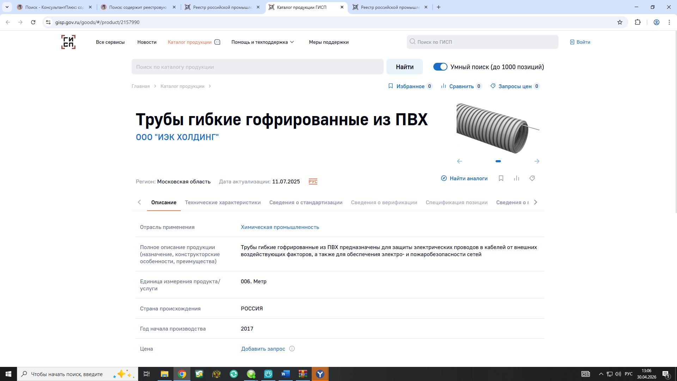Bookmark this page with the star icon

click(x=620, y=22)
